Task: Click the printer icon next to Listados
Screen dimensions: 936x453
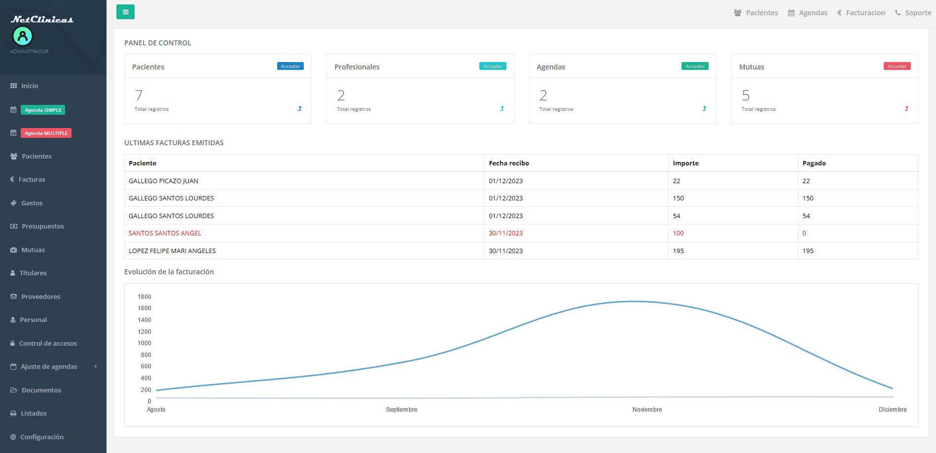Action: pyautogui.click(x=13, y=414)
